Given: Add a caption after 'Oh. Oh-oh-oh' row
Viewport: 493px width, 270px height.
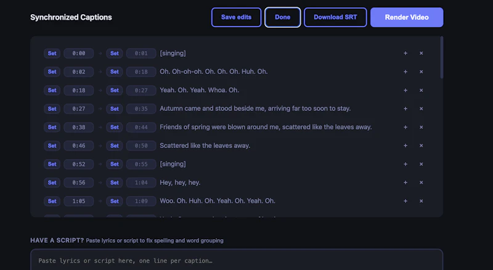Looking at the screenshot, I should pos(405,72).
